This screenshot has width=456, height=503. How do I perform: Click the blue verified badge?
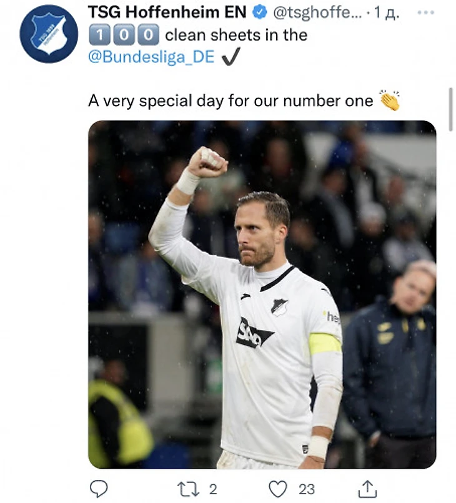260,12
